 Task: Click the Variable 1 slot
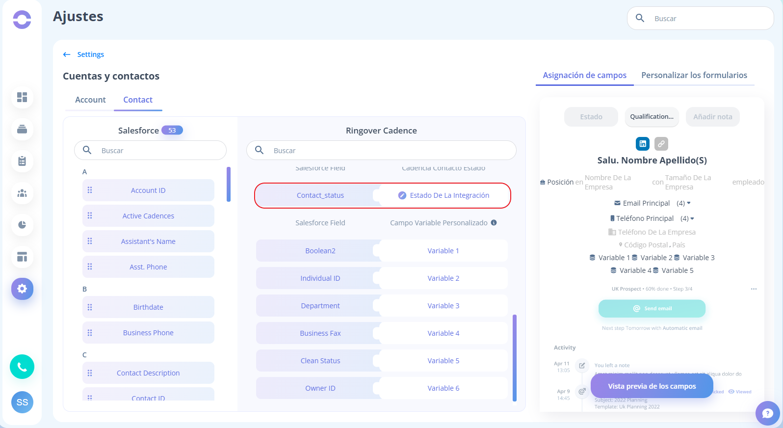(444, 251)
